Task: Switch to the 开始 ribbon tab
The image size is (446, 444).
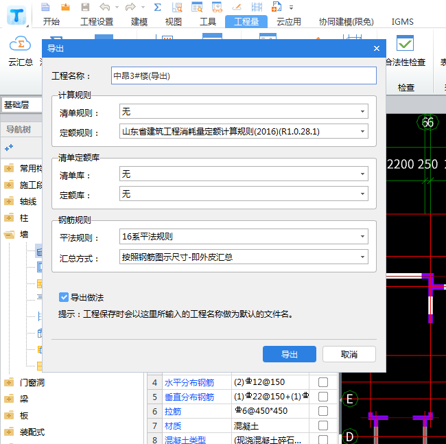Action: tap(51, 22)
